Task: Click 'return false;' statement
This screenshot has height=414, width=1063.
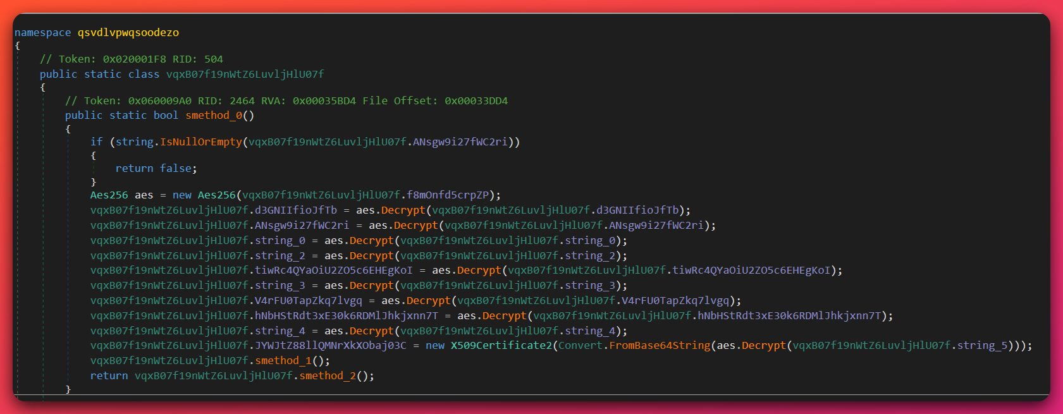Action: point(156,168)
